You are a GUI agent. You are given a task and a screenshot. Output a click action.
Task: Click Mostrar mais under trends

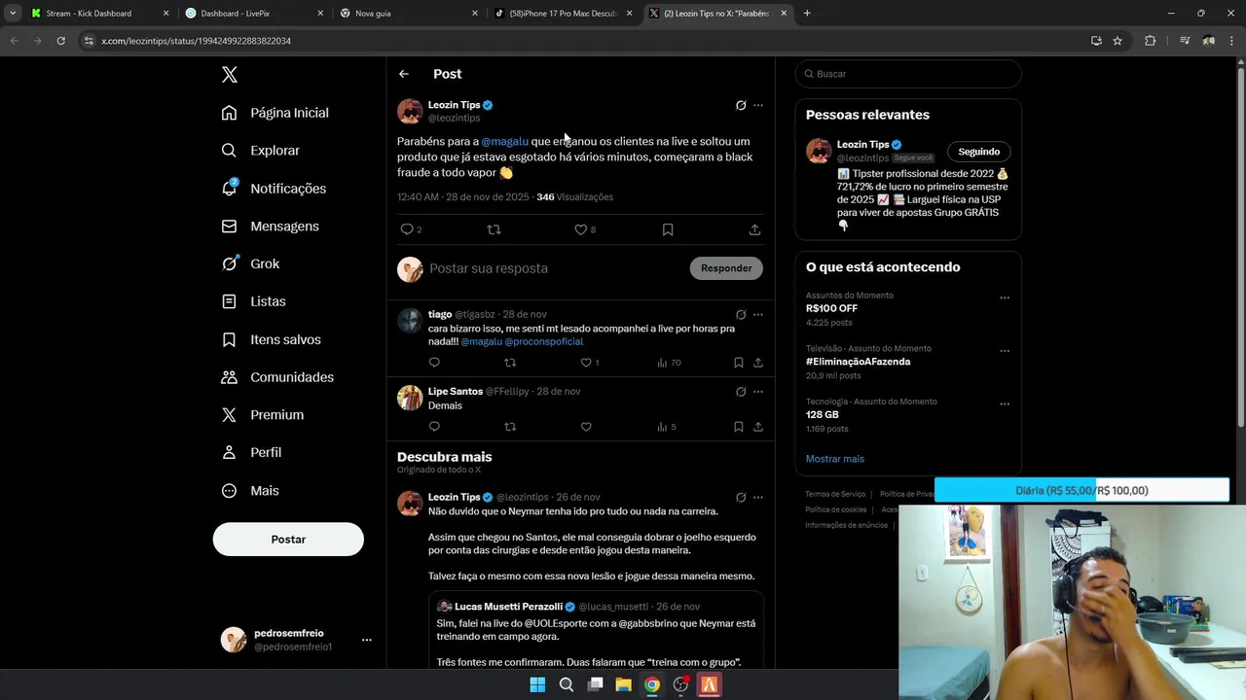tap(835, 459)
